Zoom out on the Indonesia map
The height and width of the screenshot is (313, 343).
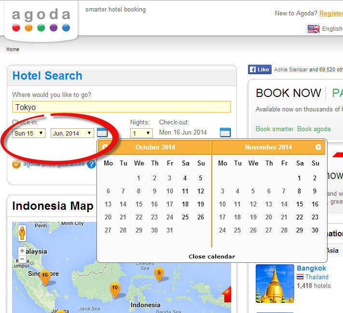(22, 259)
